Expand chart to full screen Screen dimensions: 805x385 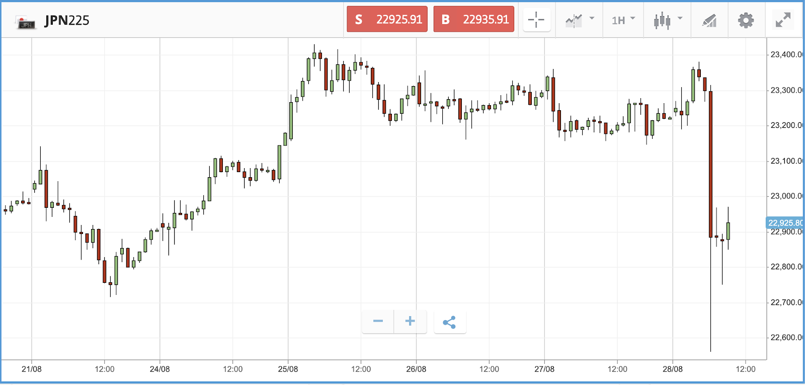[x=783, y=20]
